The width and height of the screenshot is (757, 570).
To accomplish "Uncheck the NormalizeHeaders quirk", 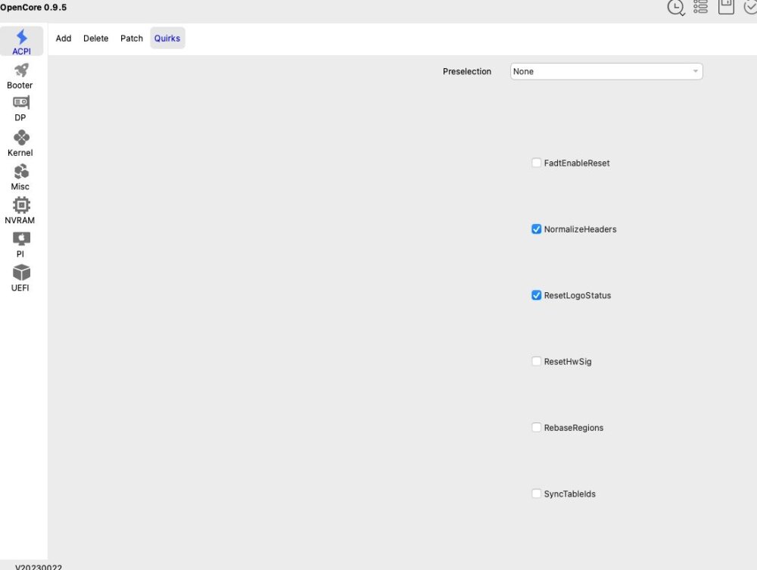I will click(x=536, y=229).
